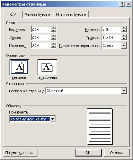Select the книжная portrait orientation icon
The width and height of the screenshot is (133, 160).
pos(19,67)
